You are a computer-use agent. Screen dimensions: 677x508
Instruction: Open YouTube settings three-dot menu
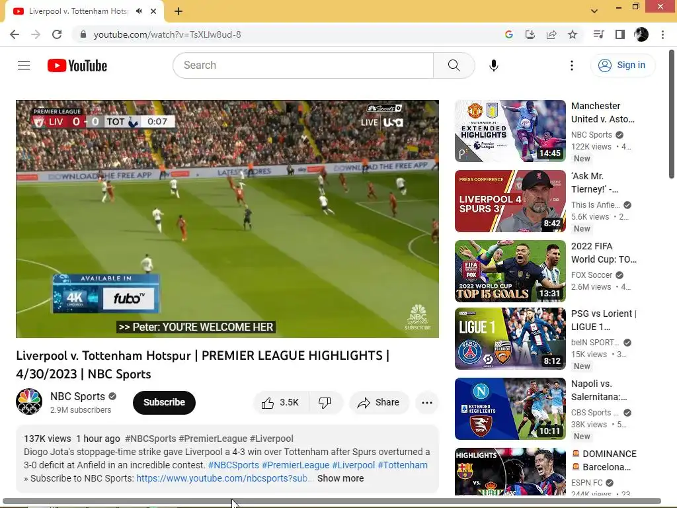[x=572, y=65]
